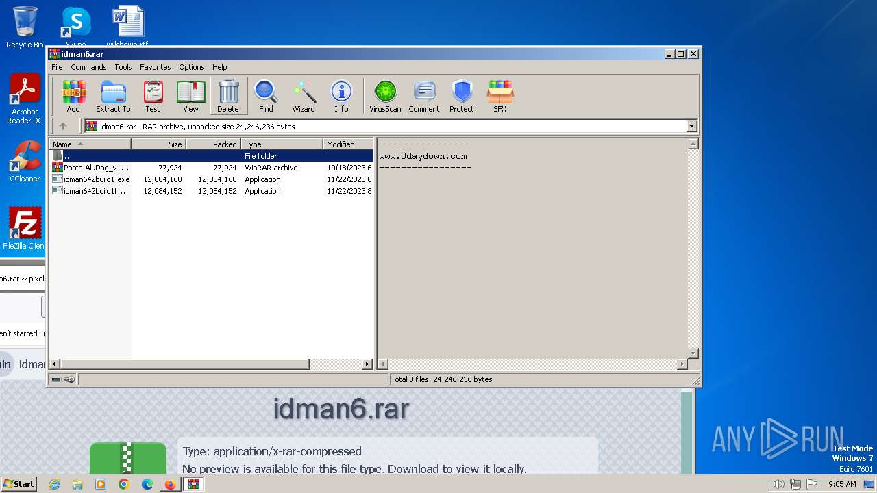Run the Test archive tool
Viewport: 877px width, 493px height.
coord(152,96)
